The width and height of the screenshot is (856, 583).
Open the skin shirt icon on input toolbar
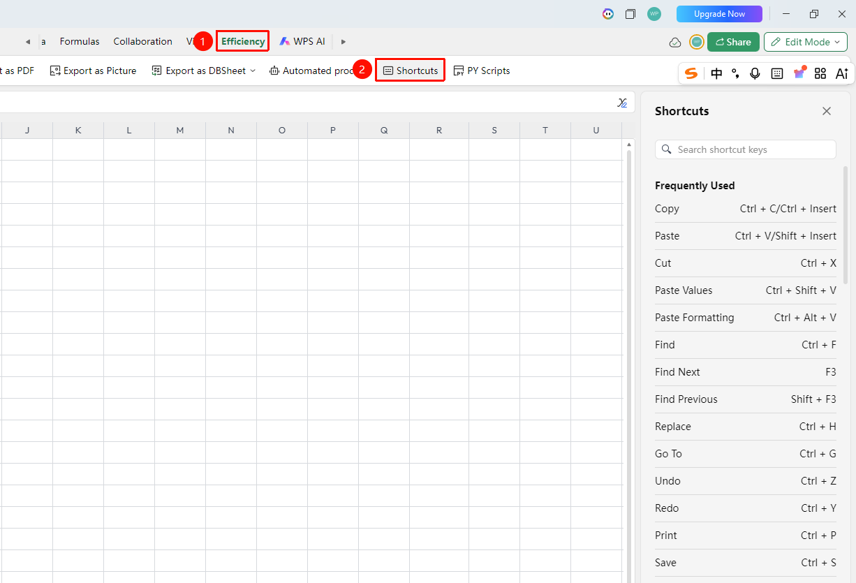799,73
